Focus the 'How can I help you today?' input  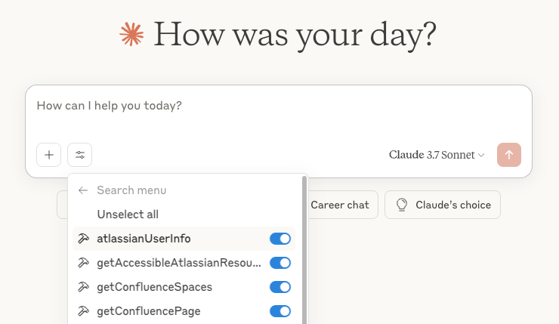278,106
